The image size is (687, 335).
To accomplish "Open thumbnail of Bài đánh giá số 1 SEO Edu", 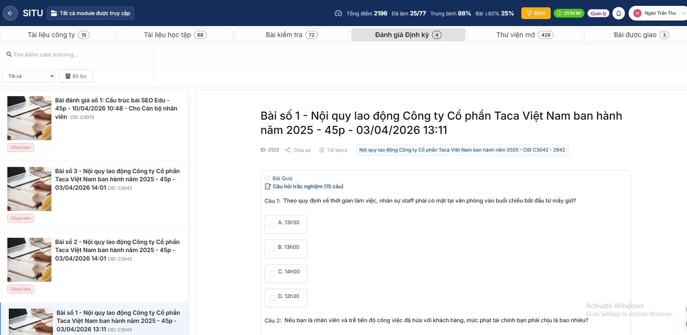I will point(29,118).
